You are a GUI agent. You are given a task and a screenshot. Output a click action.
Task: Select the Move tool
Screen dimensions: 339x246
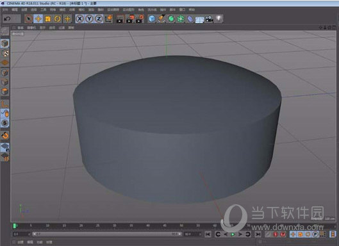pos(38,19)
